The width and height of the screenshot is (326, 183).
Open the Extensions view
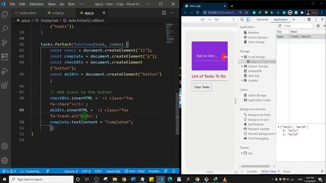[x=5, y=85]
